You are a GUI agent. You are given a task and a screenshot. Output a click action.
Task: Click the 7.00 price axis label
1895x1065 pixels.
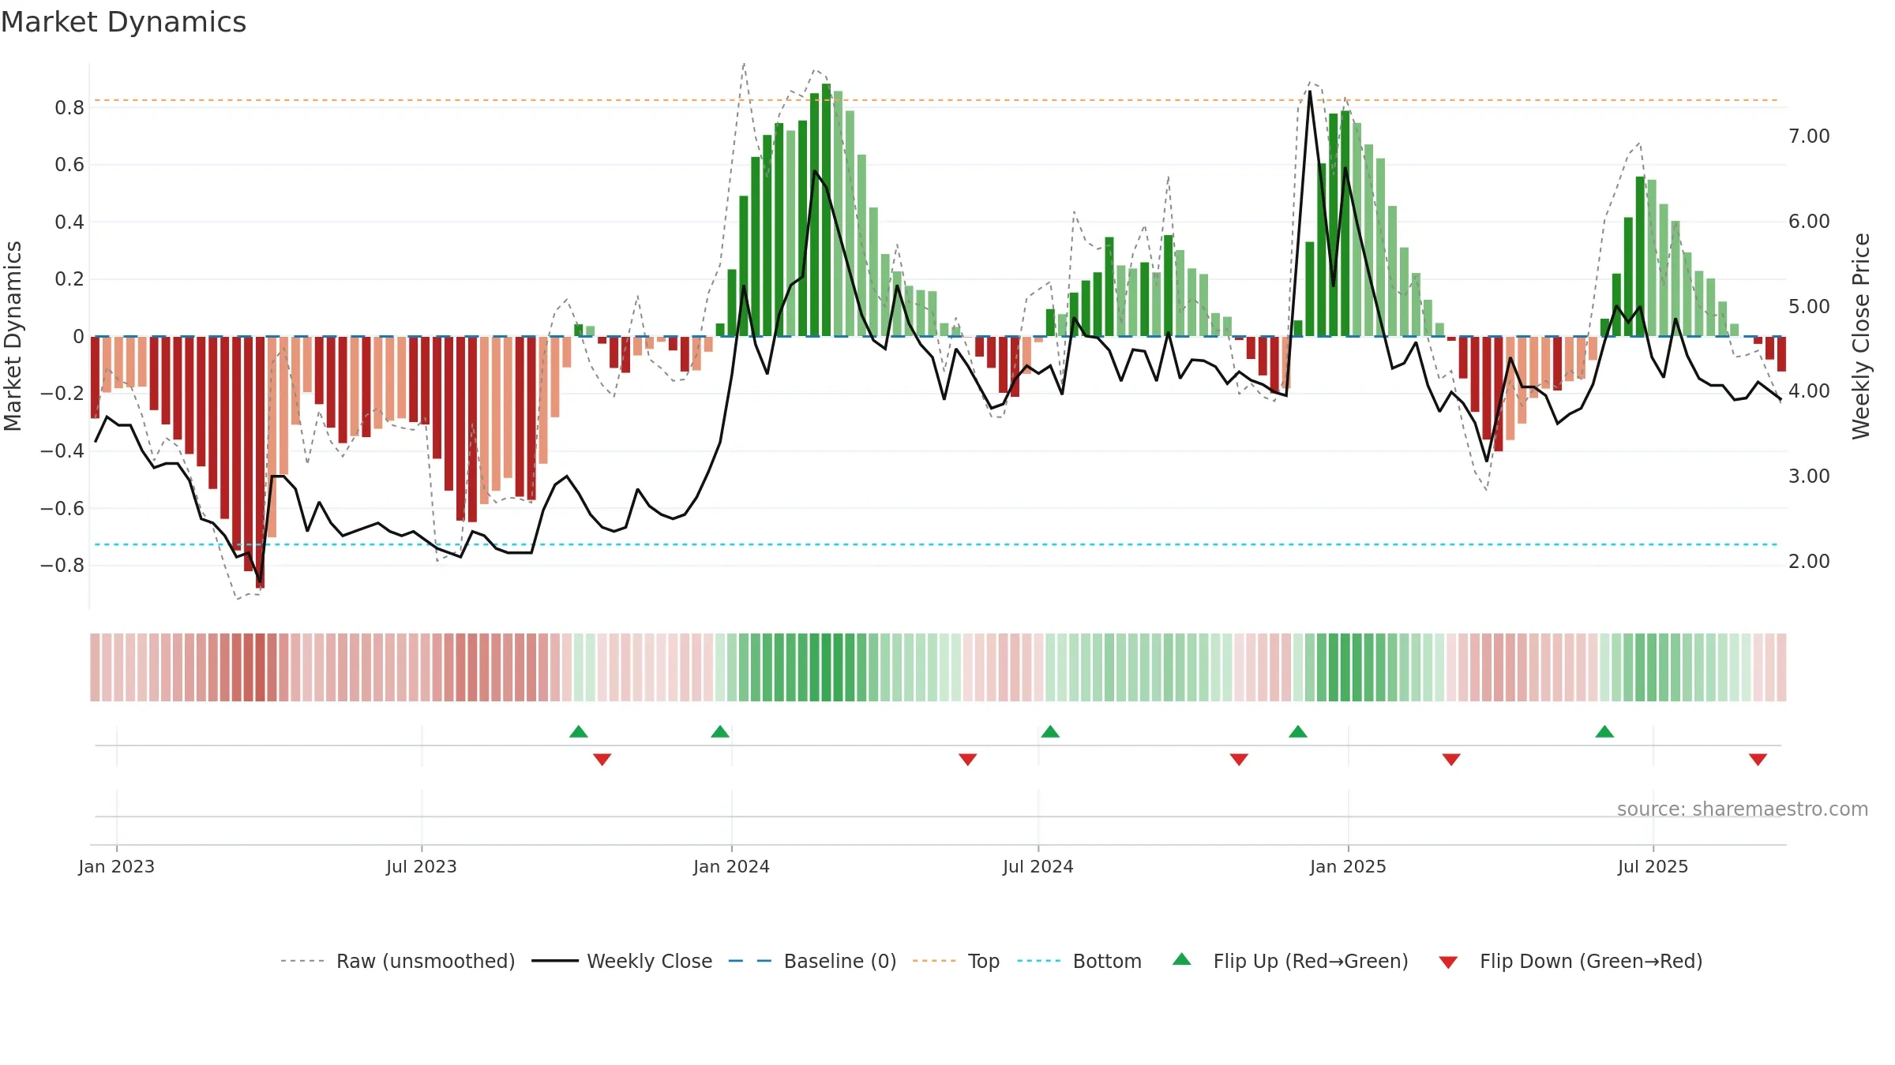click(1809, 136)
